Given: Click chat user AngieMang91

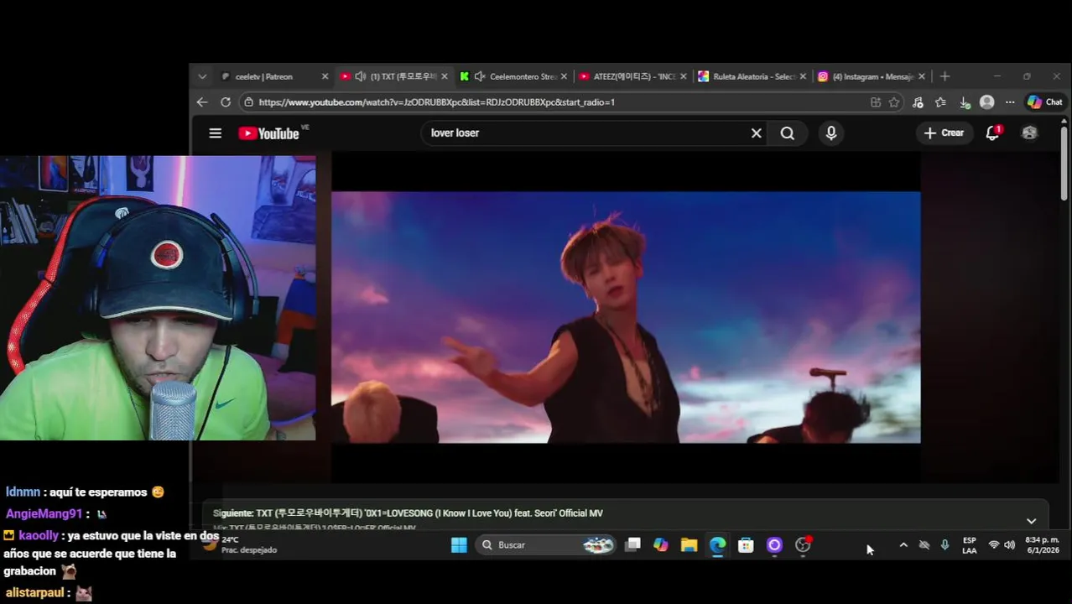Looking at the screenshot, I should [44, 513].
